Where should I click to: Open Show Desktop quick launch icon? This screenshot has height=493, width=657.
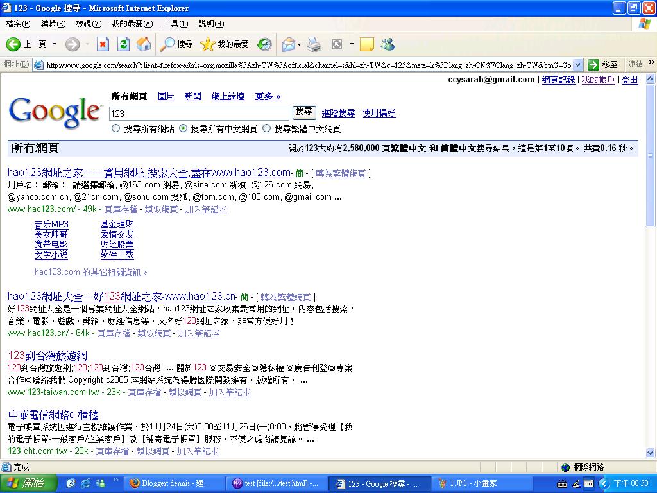[x=71, y=483]
